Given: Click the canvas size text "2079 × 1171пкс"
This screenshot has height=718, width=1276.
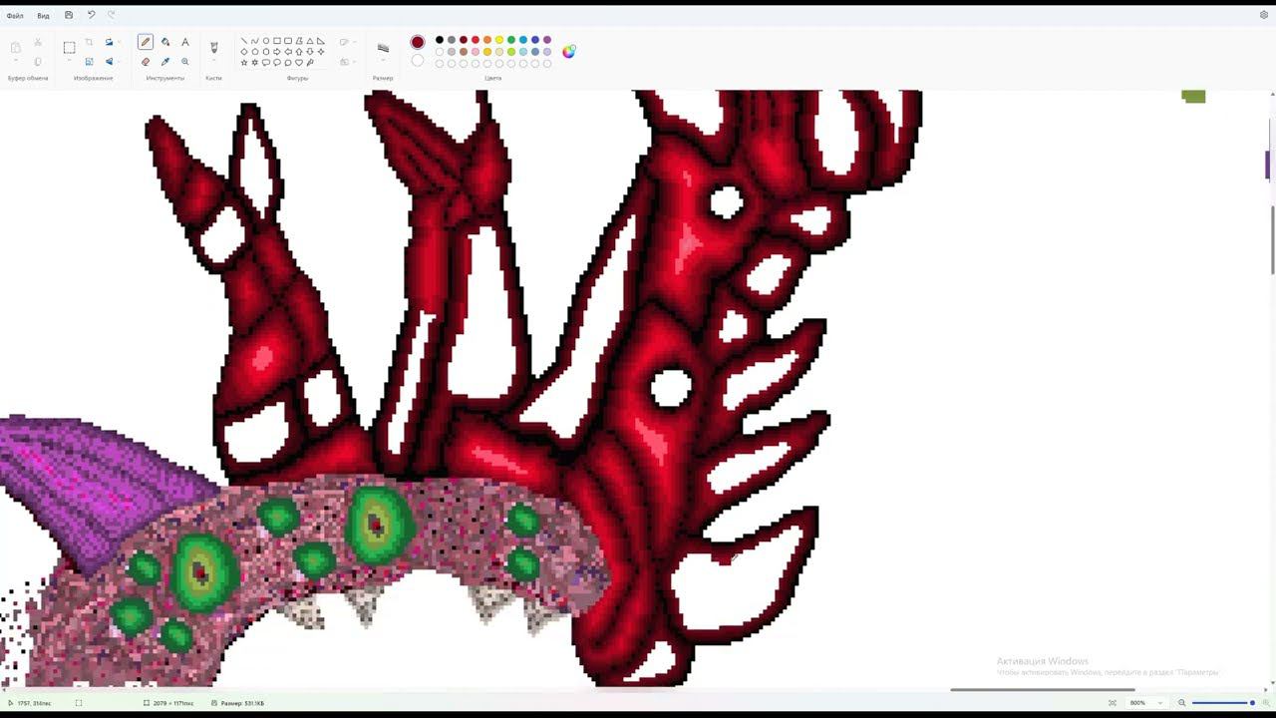Looking at the screenshot, I should (x=173, y=703).
